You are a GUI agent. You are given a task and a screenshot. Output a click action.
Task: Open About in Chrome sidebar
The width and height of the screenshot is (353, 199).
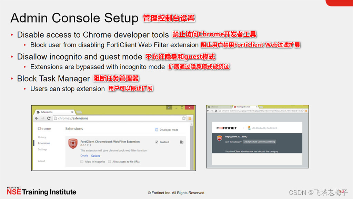[41, 161]
